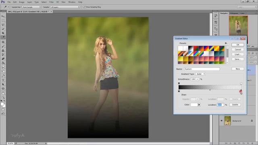The height and width of the screenshot is (145, 258).
Task: Select the Clone Stamp tool
Action: coord(3,50)
